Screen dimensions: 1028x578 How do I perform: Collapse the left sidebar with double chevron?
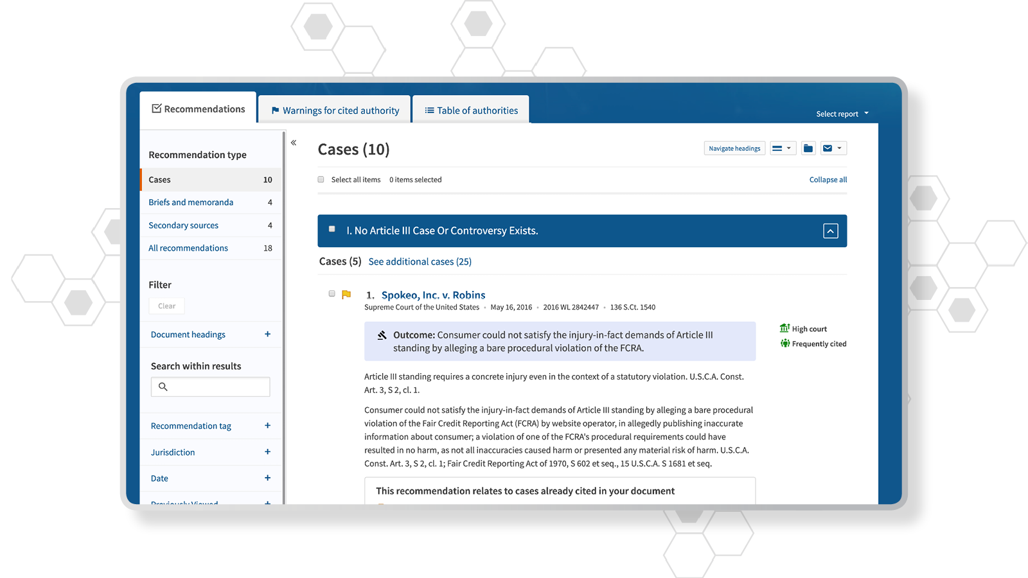coord(294,143)
